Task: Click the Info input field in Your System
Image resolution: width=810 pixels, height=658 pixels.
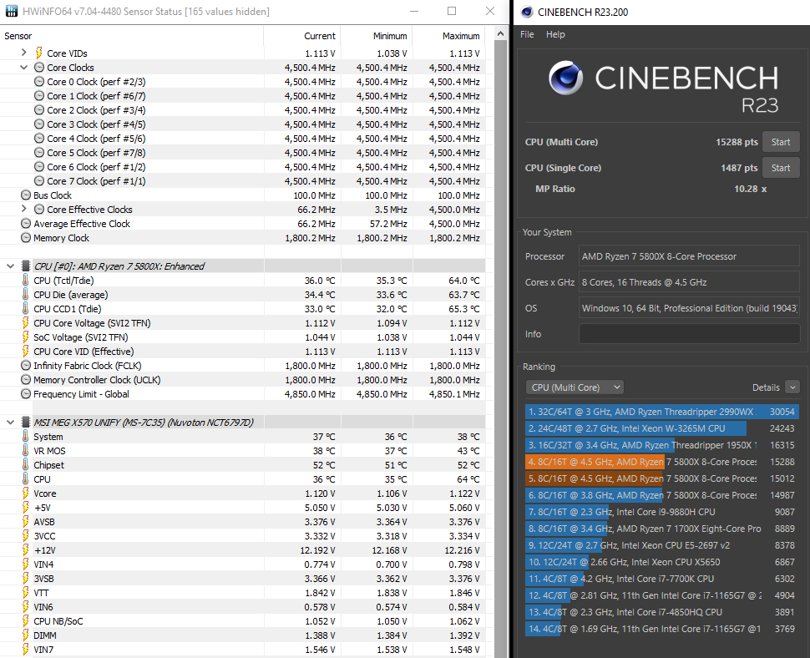Action: pyautogui.click(x=689, y=334)
